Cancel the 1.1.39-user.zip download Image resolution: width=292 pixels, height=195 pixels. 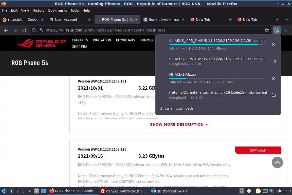(x=273, y=45)
